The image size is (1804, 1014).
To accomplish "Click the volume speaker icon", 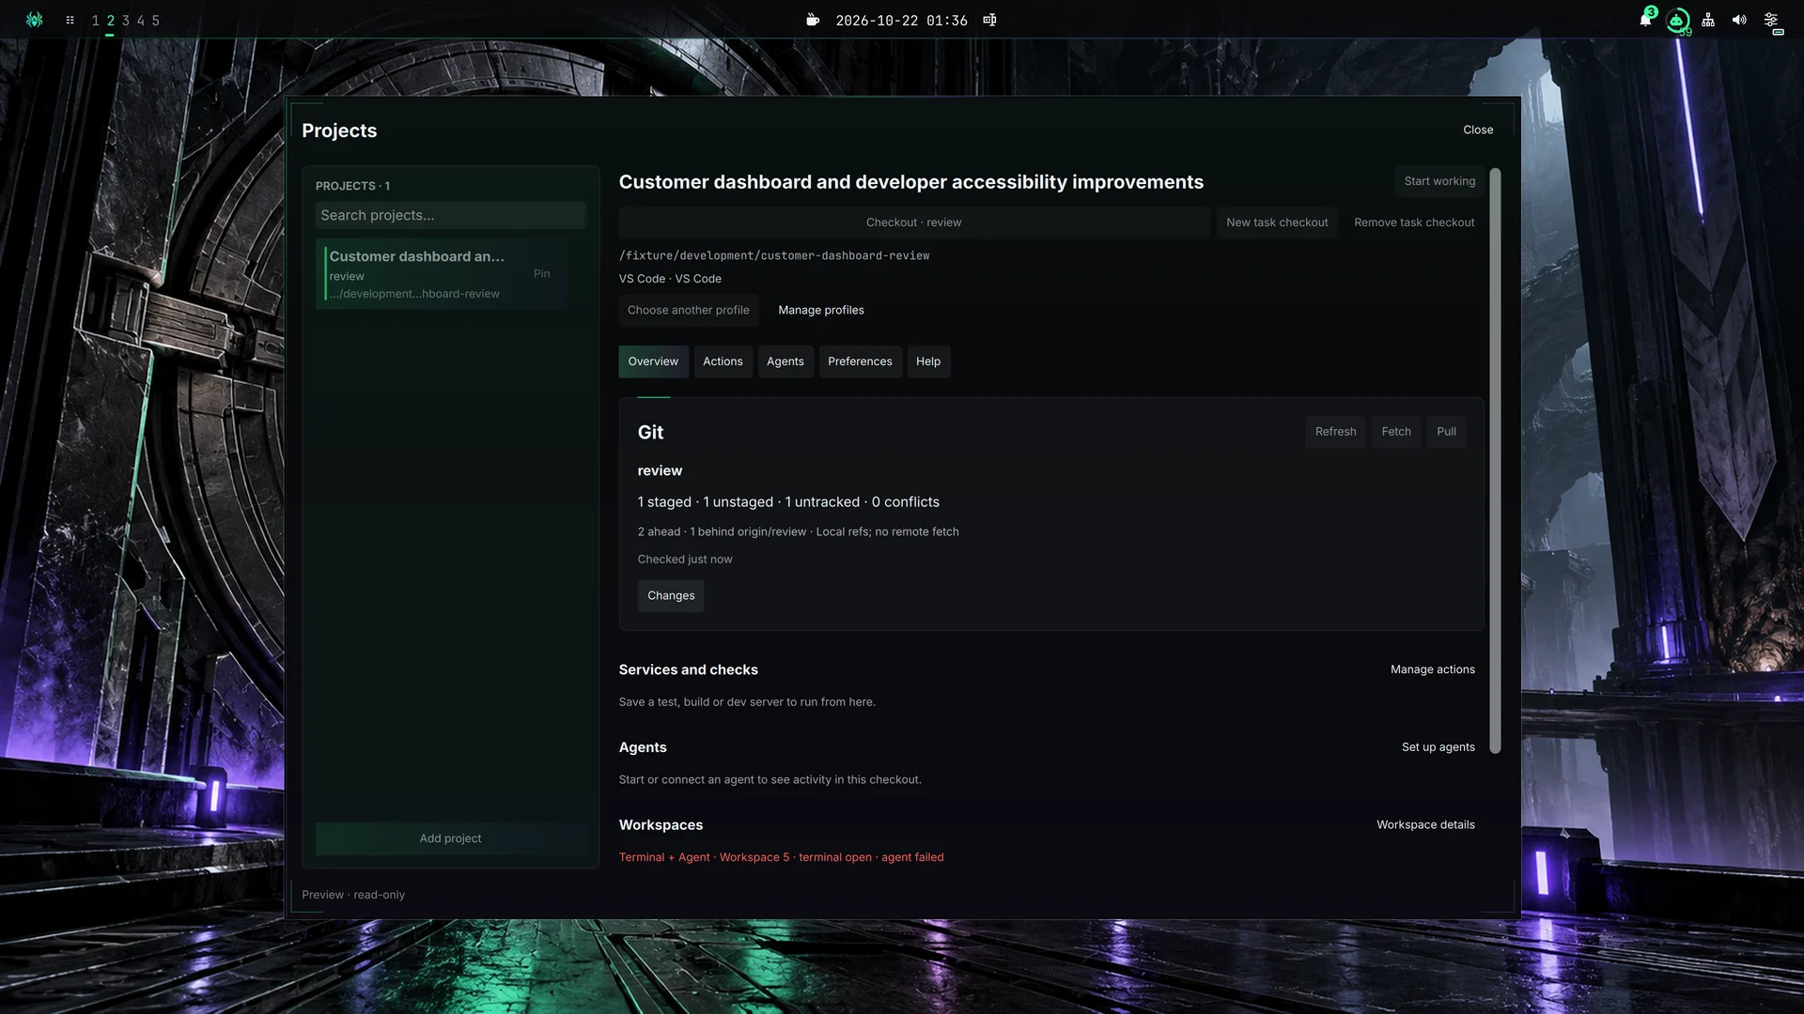I will coord(1739,20).
